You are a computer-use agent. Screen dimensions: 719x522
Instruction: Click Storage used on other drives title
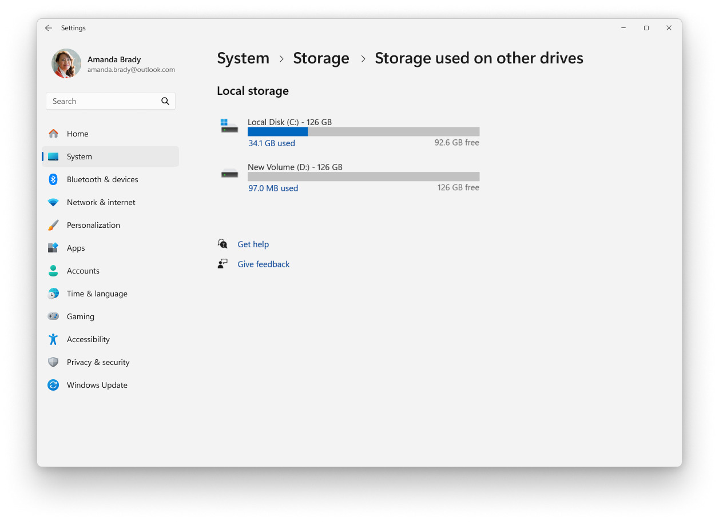479,58
